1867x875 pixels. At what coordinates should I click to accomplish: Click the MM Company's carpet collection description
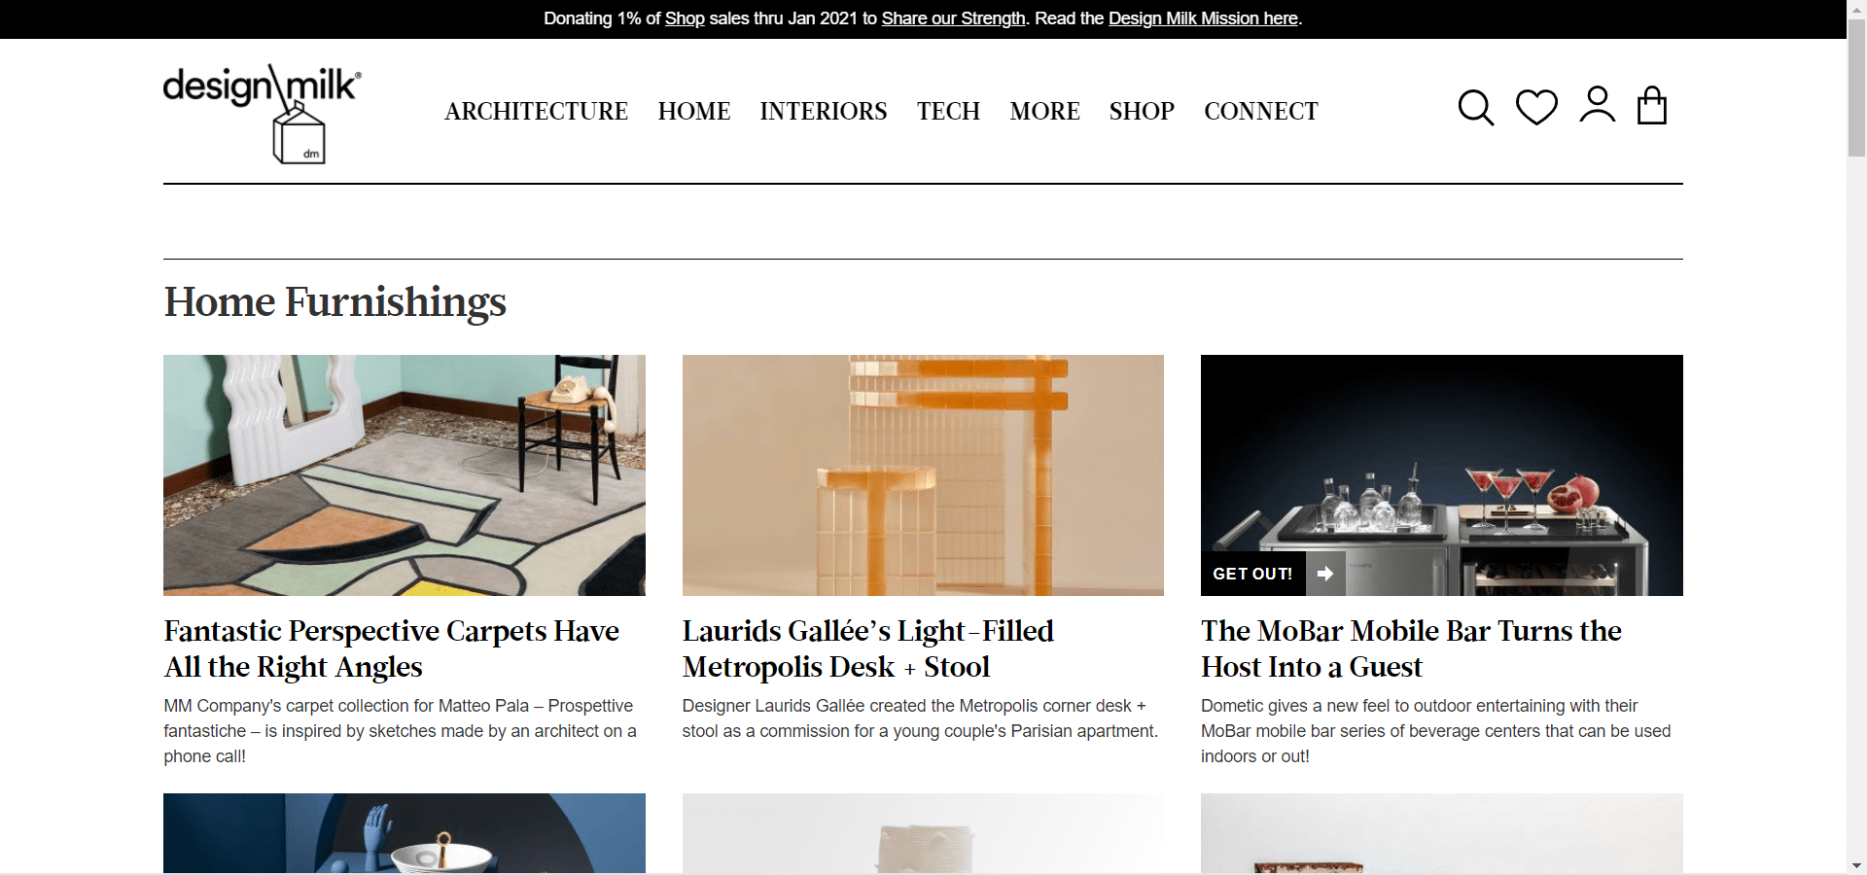pos(401,731)
